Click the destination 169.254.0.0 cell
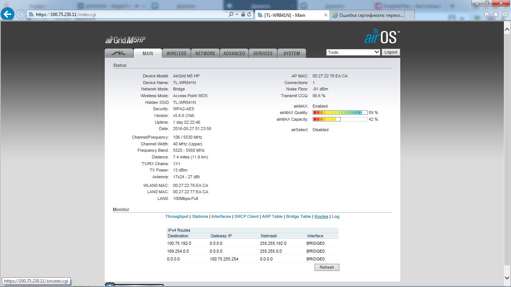This screenshot has height=287, width=511. click(178, 251)
